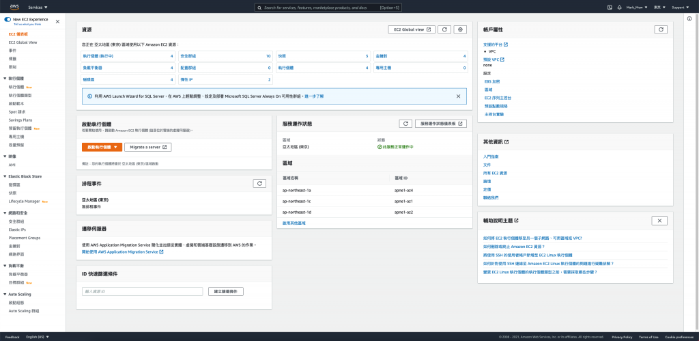Viewport: 699px width, 341px height.
Task: Select the ap-northeast-1a zone row
Action: (x=375, y=191)
